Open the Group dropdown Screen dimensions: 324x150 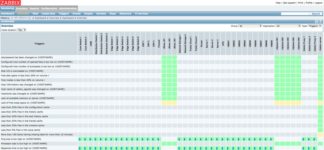pos(250,26)
